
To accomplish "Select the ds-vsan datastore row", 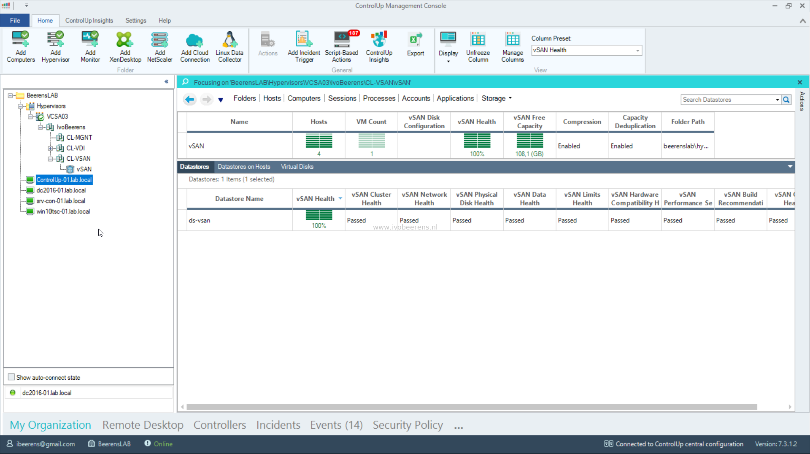I will click(x=486, y=220).
